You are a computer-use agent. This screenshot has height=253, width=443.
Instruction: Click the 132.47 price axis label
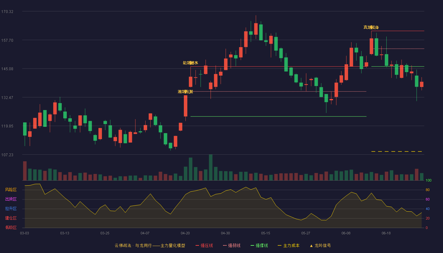point(7,97)
